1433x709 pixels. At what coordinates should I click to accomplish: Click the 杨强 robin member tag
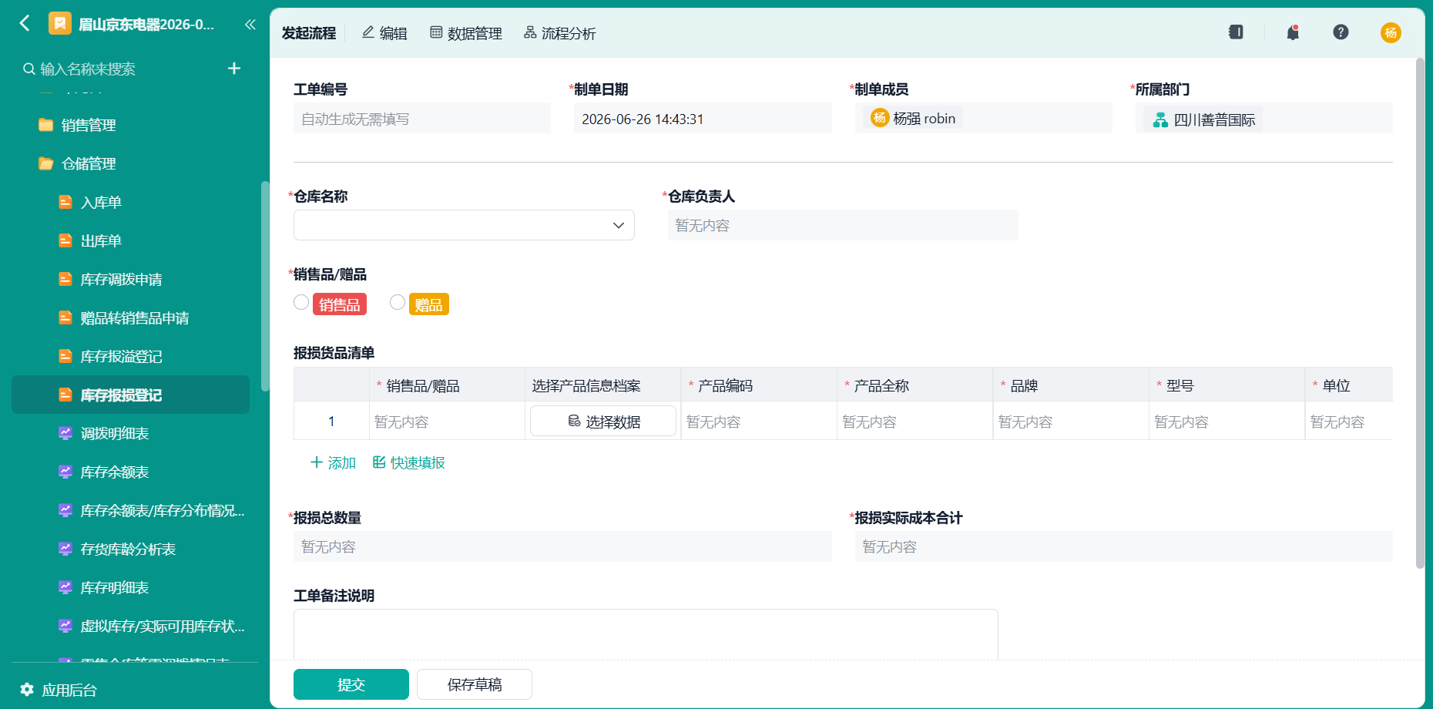pyautogui.click(x=913, y=118)
